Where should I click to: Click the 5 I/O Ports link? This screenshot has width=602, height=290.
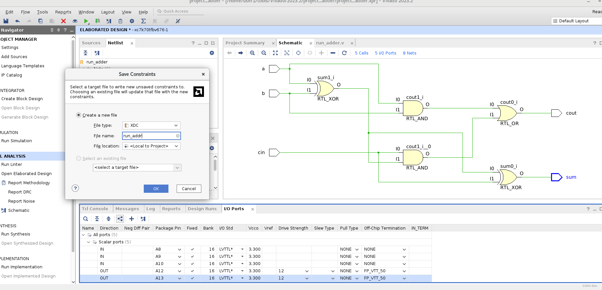click(x=386, y=53)
